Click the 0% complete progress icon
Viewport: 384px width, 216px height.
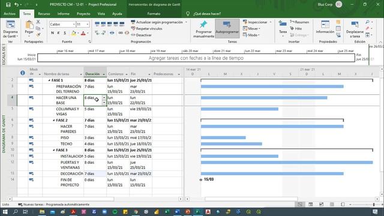[97, 24]
